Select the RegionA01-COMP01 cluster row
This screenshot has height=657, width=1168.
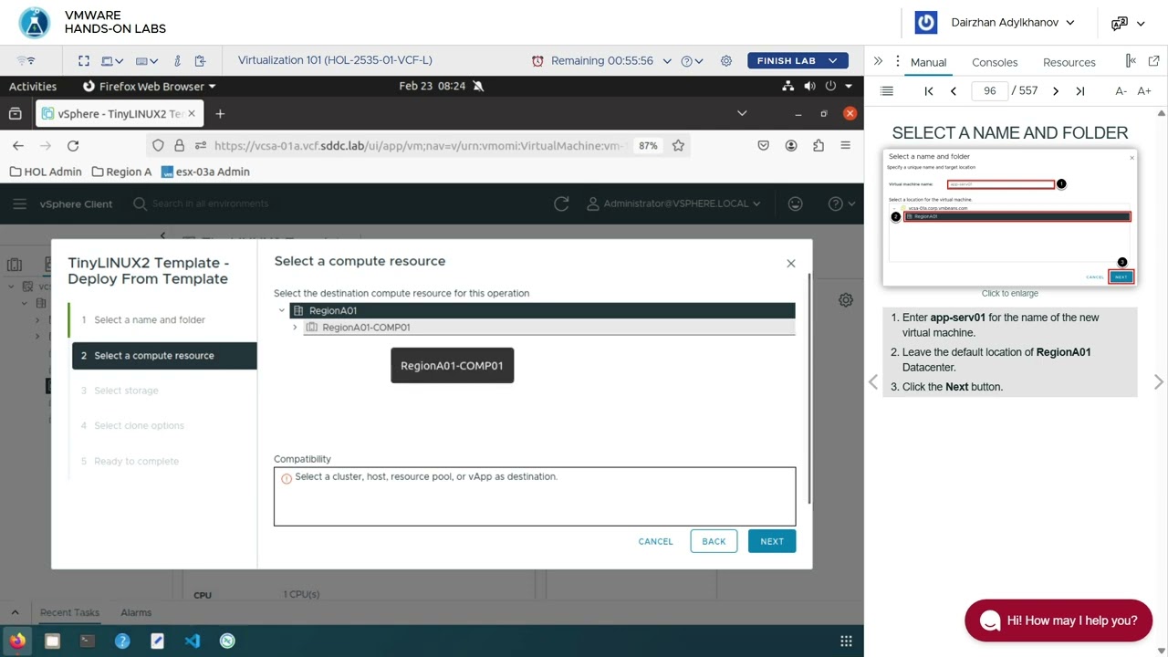tap(548, 328)
